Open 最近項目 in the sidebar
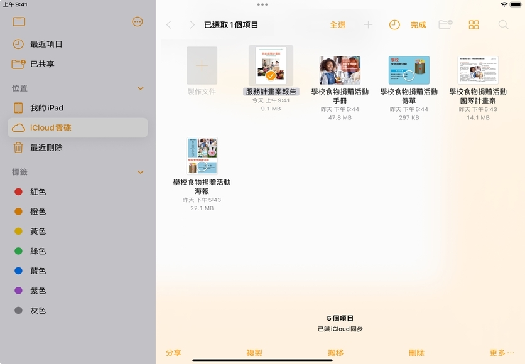This screenshot has width=525, height=364. [x=46, y=45]
